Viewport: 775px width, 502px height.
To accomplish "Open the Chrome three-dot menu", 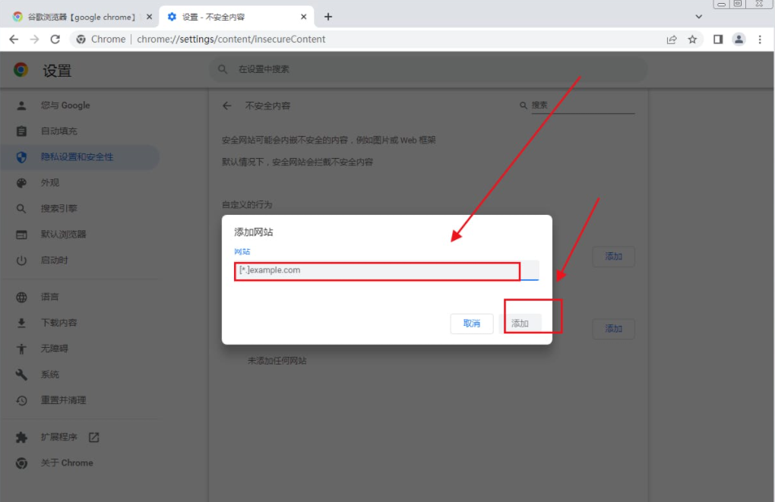I will tap(760, 39).
